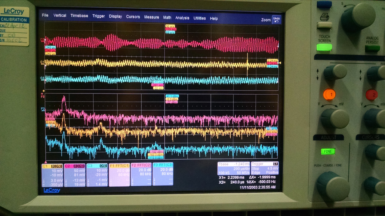
Task: Push the orange channel 1 hardware button
Action: 329,94
